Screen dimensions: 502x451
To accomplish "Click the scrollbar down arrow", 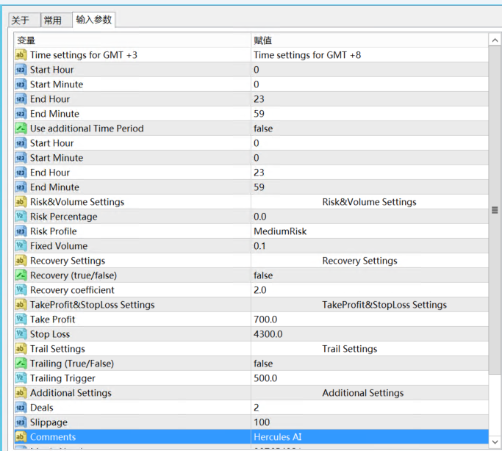I will coord(495,442).
